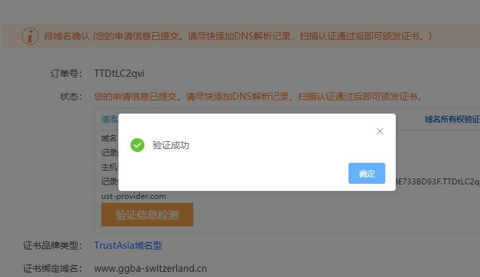Click the 验证信息检测 button
This screenshot has height=277, width=480.
(x=147, y=215)
